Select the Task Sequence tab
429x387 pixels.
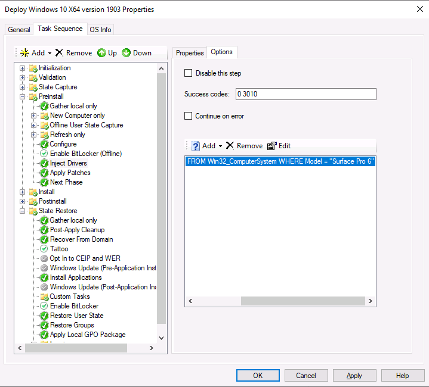tap(60, 29)
